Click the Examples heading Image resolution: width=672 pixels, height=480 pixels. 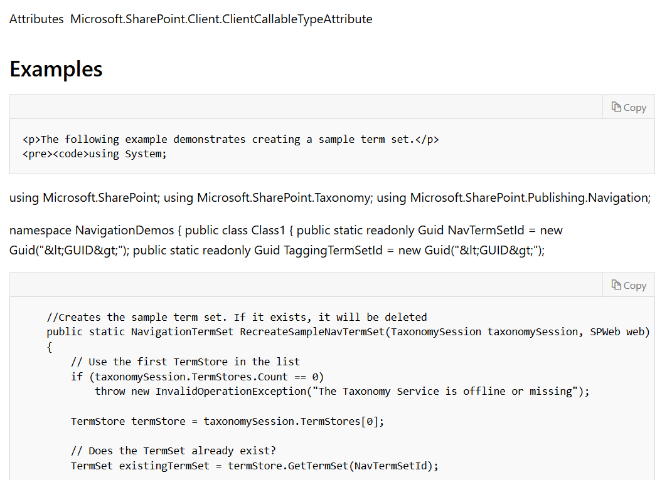55,69
